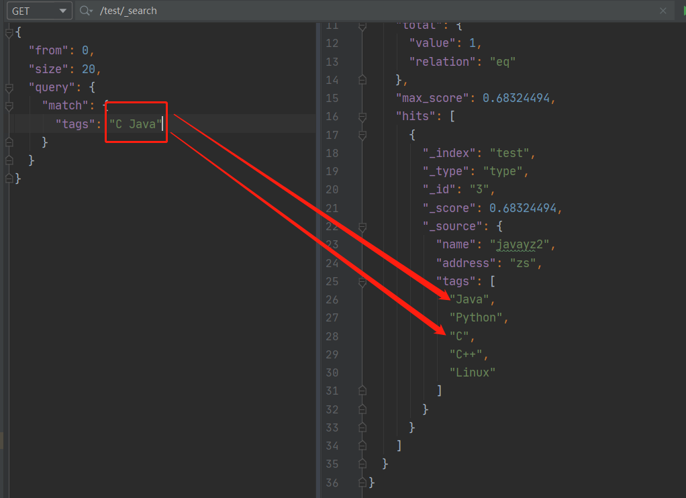The height and width of the screenshot is (498, 686).
Task: Click the fold end marker at line 36
Action: [362, 483]
